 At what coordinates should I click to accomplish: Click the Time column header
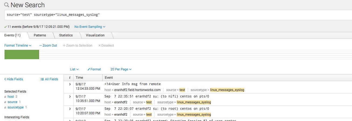point(79,78)
